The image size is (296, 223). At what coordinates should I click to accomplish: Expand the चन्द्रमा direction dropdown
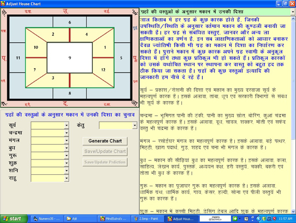click(67, 133)
